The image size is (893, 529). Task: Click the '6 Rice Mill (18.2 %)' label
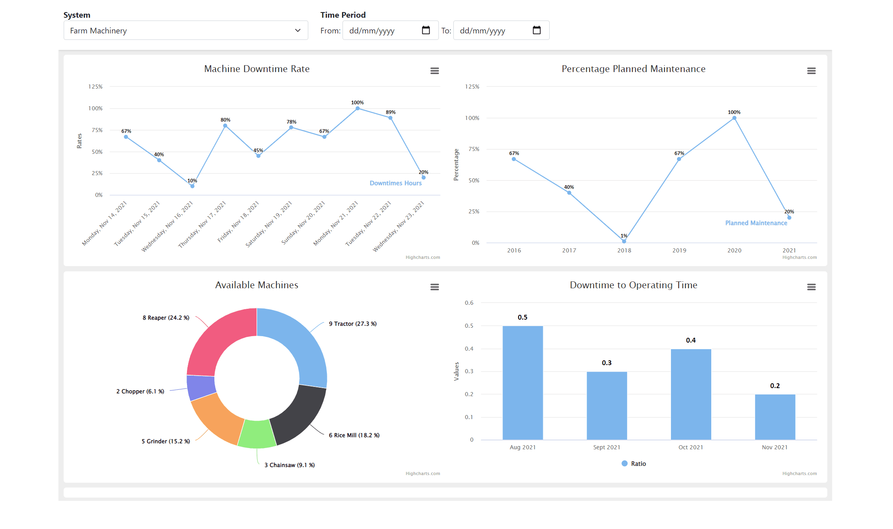click(x=354, y=435)
